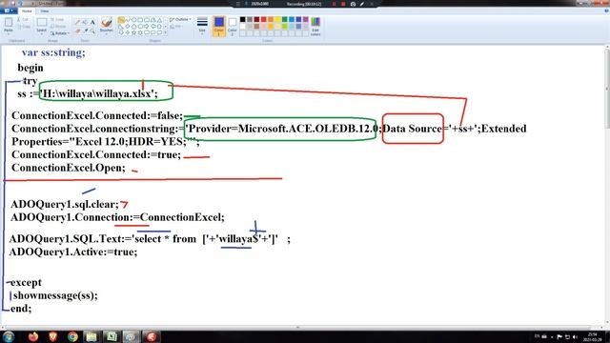Switch to the View ribbon tab
The width and height of the screenshot is (610, 343).
point(45,10)
